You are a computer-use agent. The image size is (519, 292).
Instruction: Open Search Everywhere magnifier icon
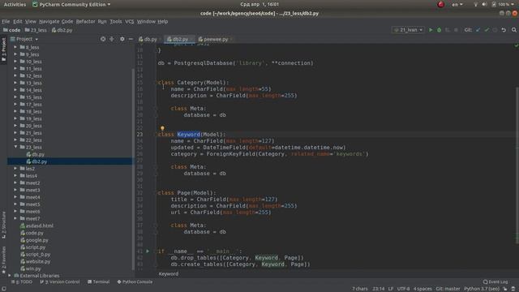click(x=513, y=30)
